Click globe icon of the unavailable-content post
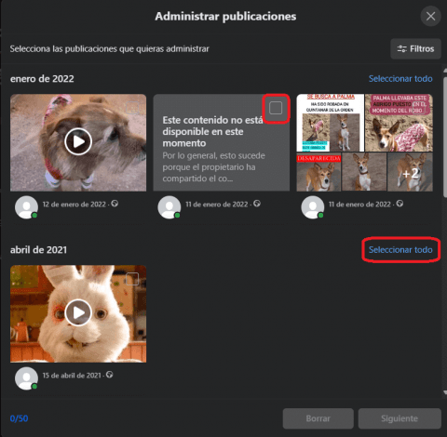 click(x=257, y=204)
